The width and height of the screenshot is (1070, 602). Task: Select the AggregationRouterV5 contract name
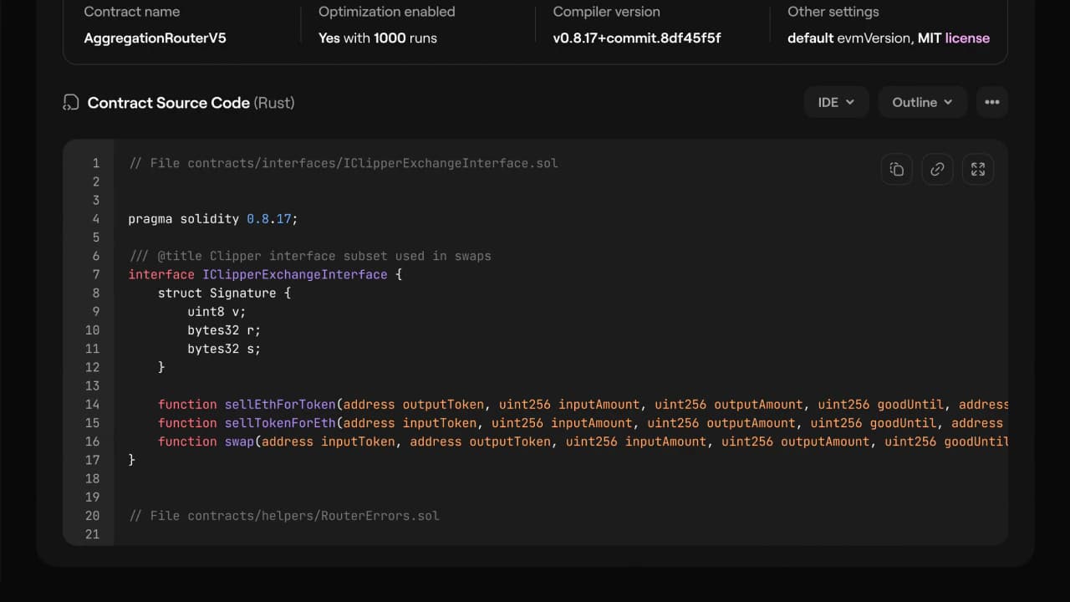click(155, 38)
